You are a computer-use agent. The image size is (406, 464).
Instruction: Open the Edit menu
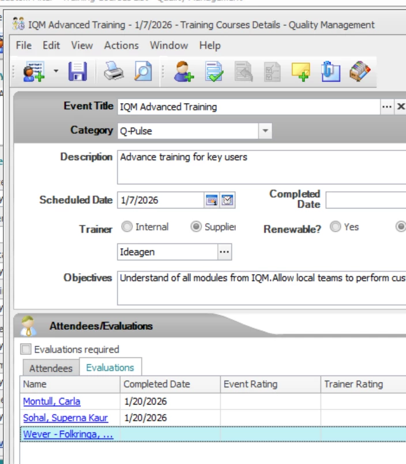[51, 45]
